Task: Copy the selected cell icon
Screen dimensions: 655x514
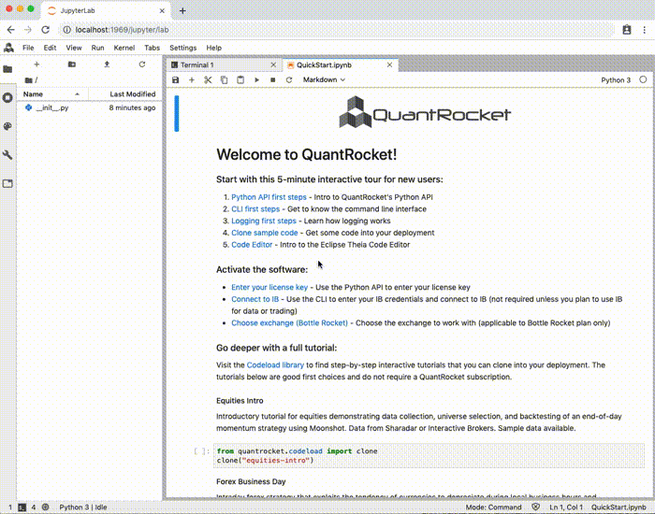Action: (x=224, y=79)
